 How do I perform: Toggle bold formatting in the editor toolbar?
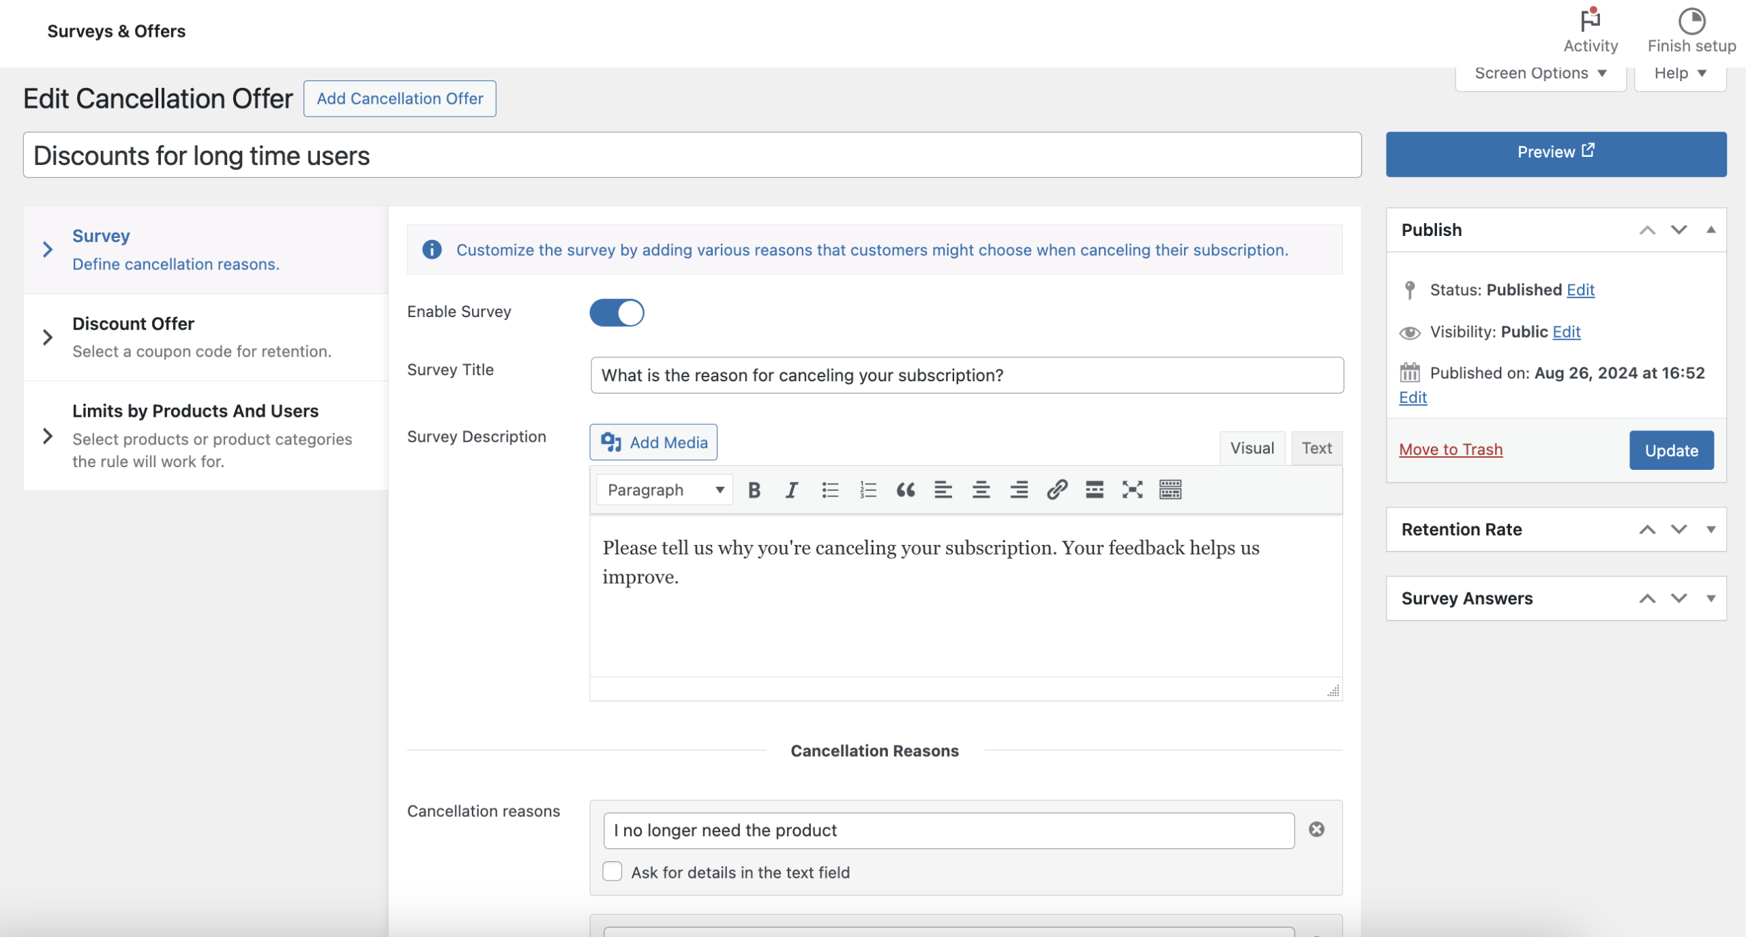(x=754, y=490)
